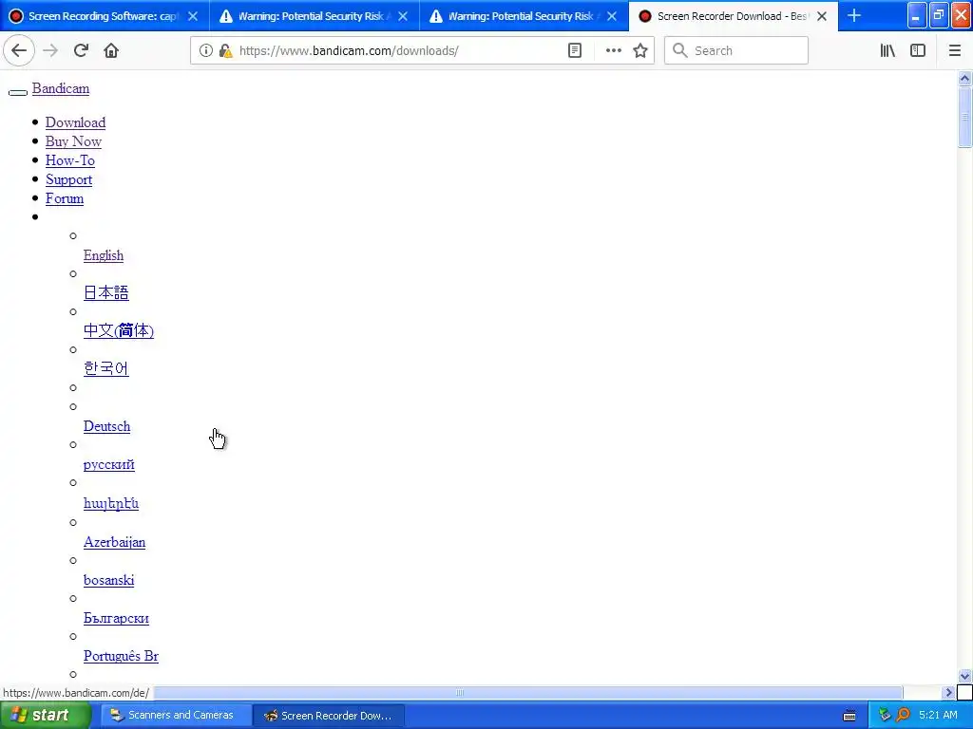Screen dimensions: 973x729
Task: Open the Library icon in toolbar
Action: (x=887, y=50)
